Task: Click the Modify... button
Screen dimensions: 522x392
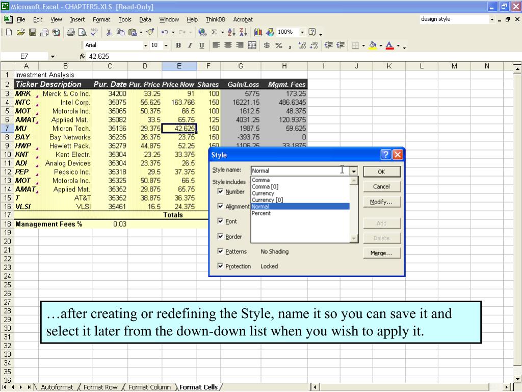Action: click(381, 202)
